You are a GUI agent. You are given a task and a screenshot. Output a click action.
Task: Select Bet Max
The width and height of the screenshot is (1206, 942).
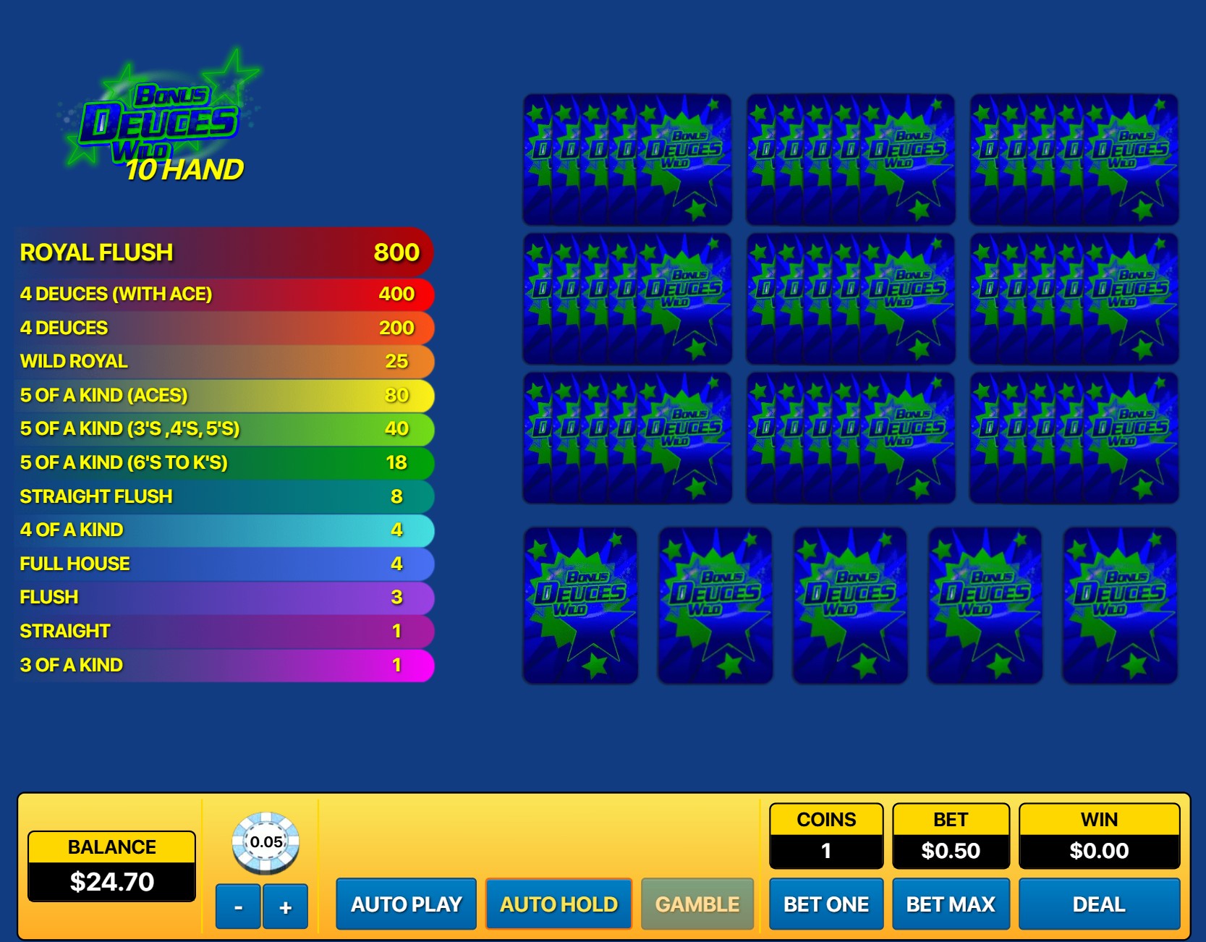pos(951,904)
